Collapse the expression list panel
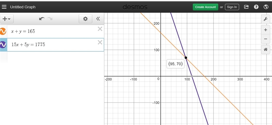Screen dimensions: 272x125 point(98,19)
